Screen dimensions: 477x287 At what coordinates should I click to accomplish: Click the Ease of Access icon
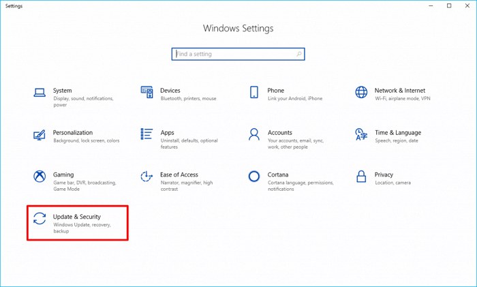[x=147, y=176]
